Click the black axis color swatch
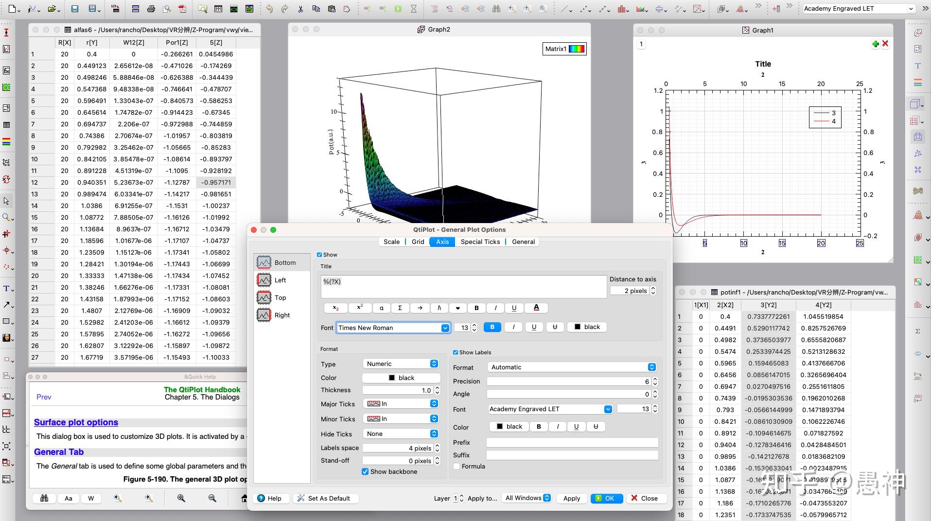Image resolution: width=931 pixels, height=521 pixels. (x=401, y=378)
